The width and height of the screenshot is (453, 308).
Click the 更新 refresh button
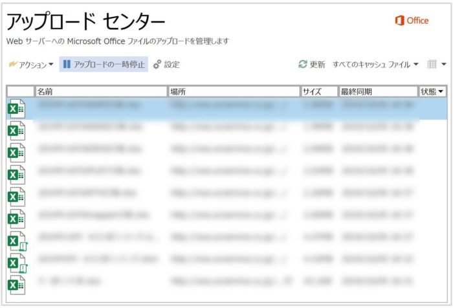(311, 64)
